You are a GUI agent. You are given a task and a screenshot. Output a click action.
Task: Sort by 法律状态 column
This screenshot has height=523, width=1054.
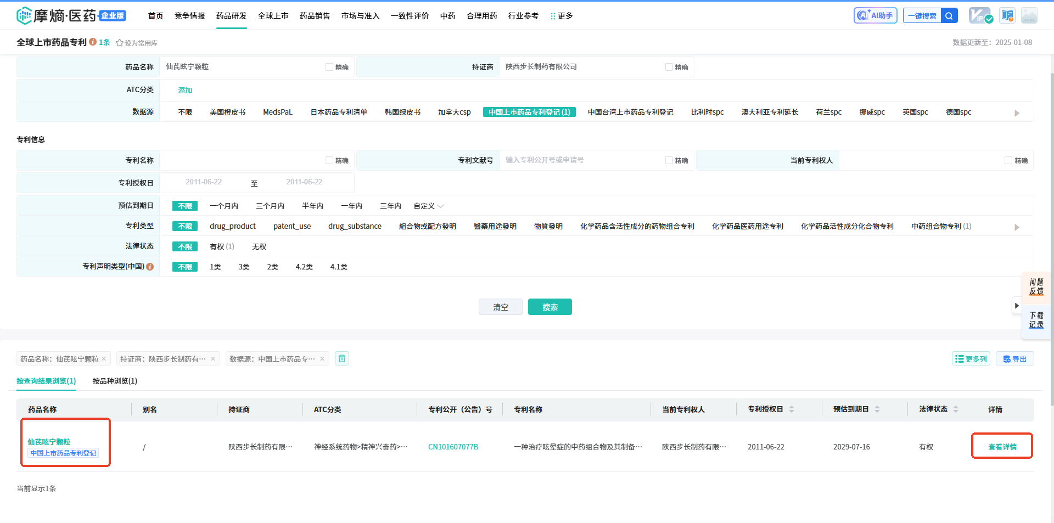pyautogui.click(x=956, y=409)
